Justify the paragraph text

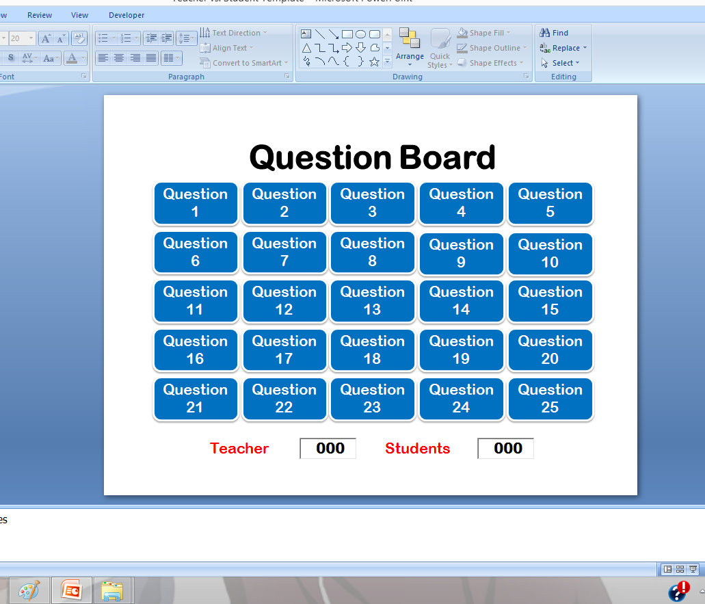pyautogui.click(x=151, y=57)
